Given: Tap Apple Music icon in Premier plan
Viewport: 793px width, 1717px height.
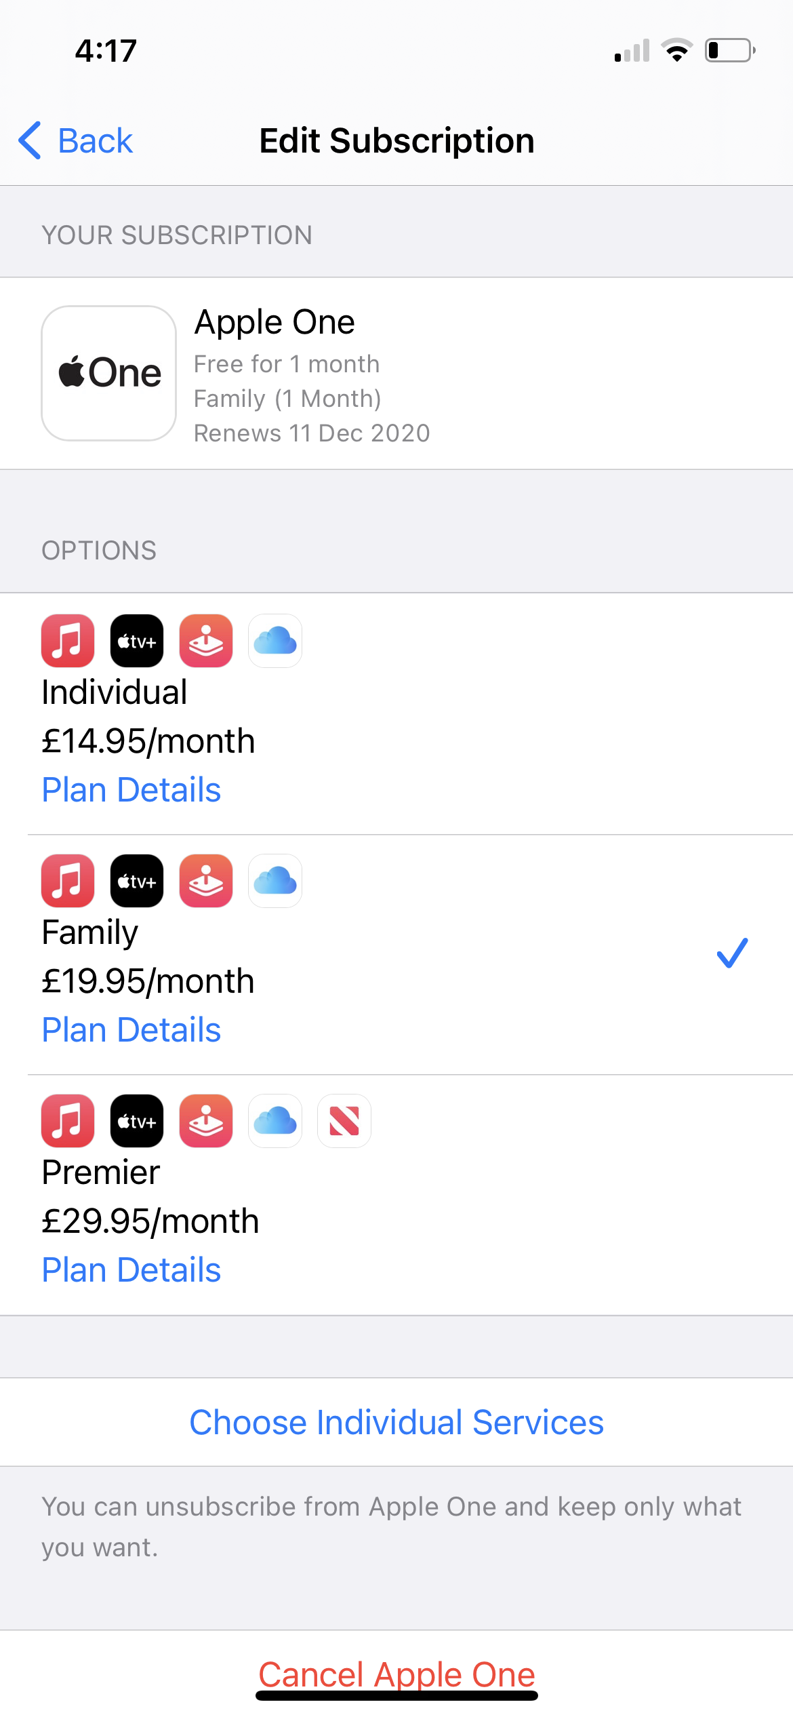Looking at the screenshot, I should [68, 1121].
